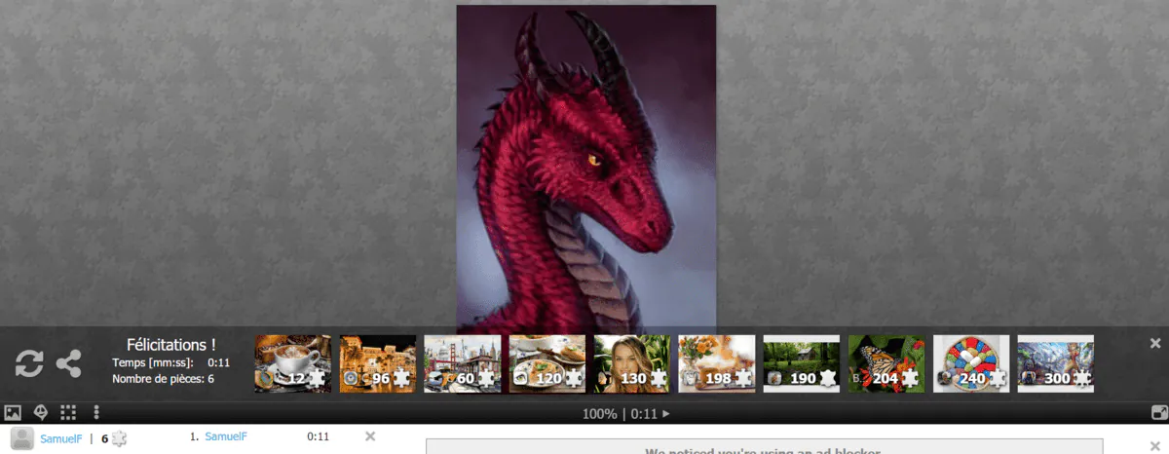Screen dimensions: 1169x454
Task: Click SamuelF avatar picture
Action: 21,438
